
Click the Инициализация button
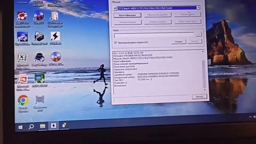128,22
